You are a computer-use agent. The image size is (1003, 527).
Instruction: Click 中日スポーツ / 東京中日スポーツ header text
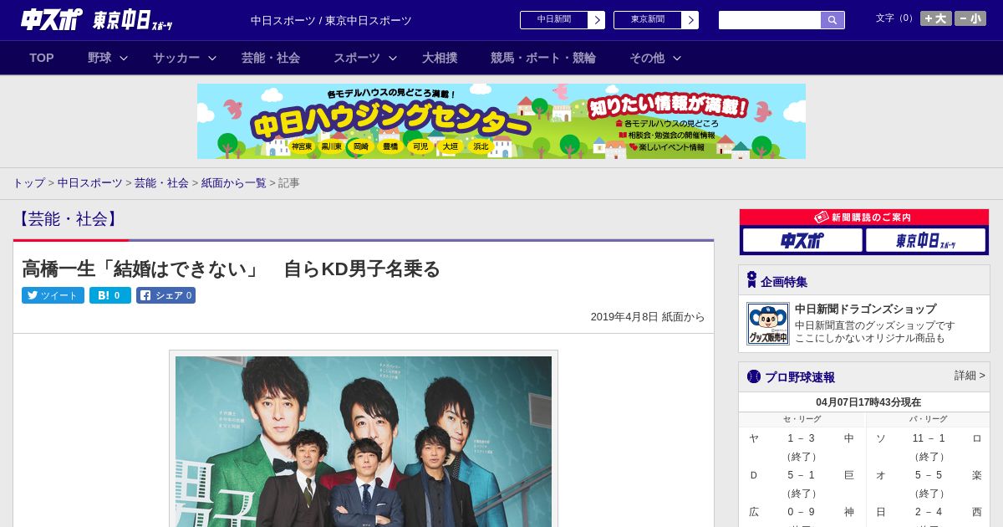[331, 20]
